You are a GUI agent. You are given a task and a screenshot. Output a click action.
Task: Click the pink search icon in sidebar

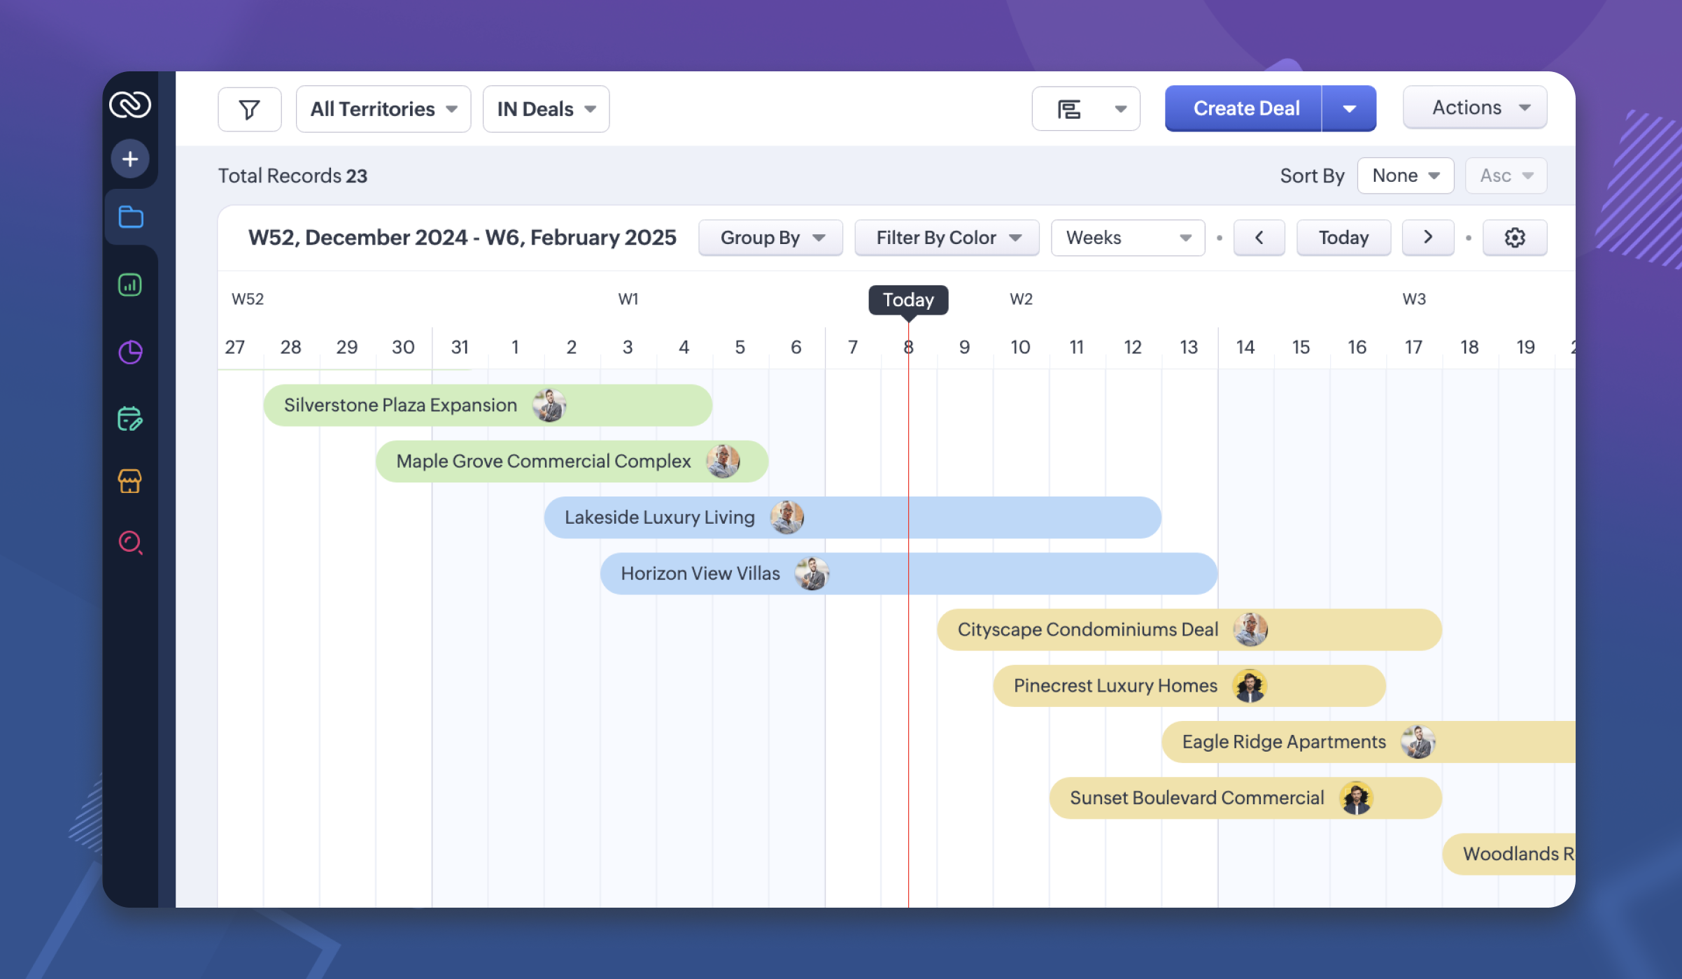point(130,542)
